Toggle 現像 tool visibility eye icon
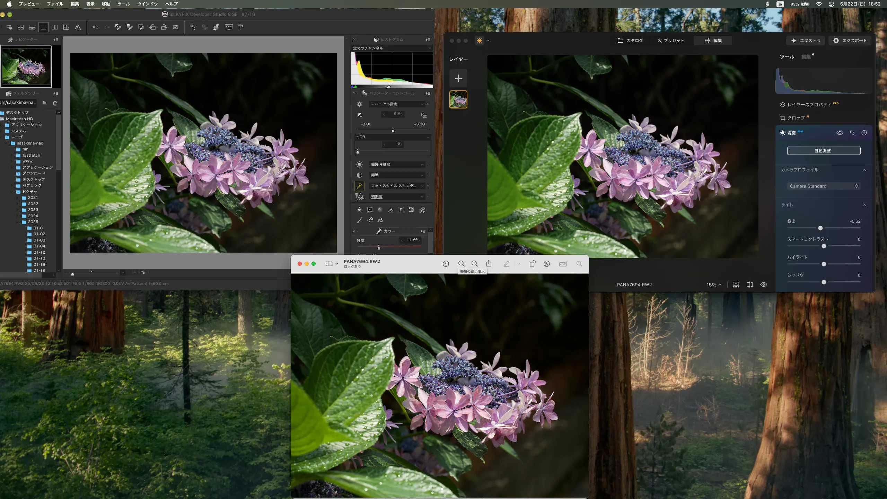This screenshot has width=887, height=499. (x=840, y=133)
